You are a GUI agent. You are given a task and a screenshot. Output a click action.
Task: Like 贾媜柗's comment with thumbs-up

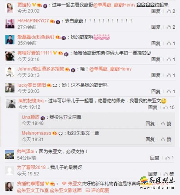[171, 11]
